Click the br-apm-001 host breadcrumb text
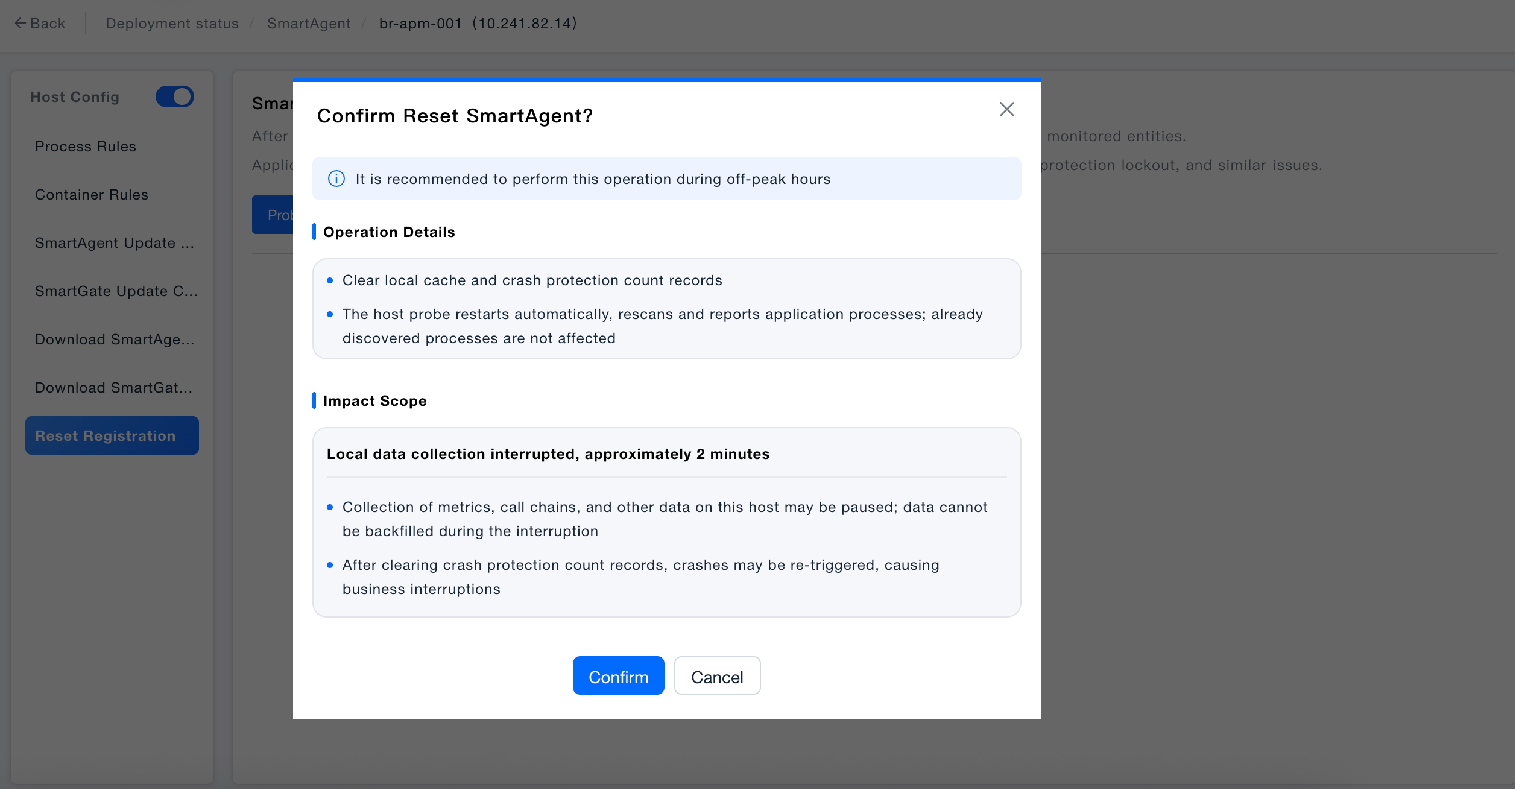 478,24
